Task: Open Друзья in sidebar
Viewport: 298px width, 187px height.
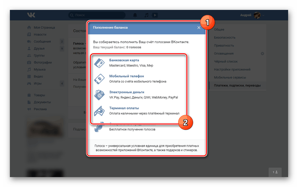Action: (x=39, y=49)
